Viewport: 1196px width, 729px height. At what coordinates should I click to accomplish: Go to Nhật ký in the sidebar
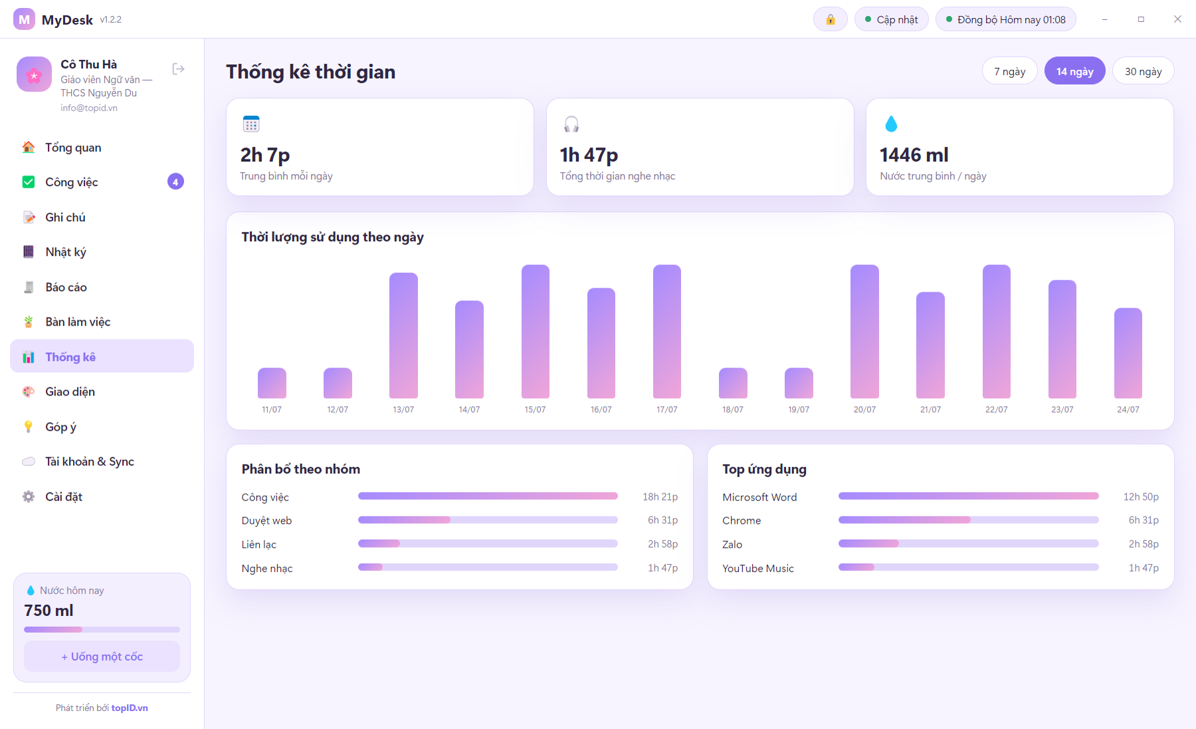coord(102,252)
